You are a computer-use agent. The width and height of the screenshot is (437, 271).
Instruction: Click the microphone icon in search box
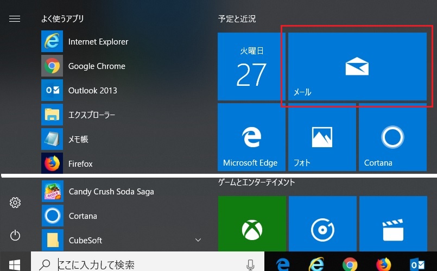(250, 264)
